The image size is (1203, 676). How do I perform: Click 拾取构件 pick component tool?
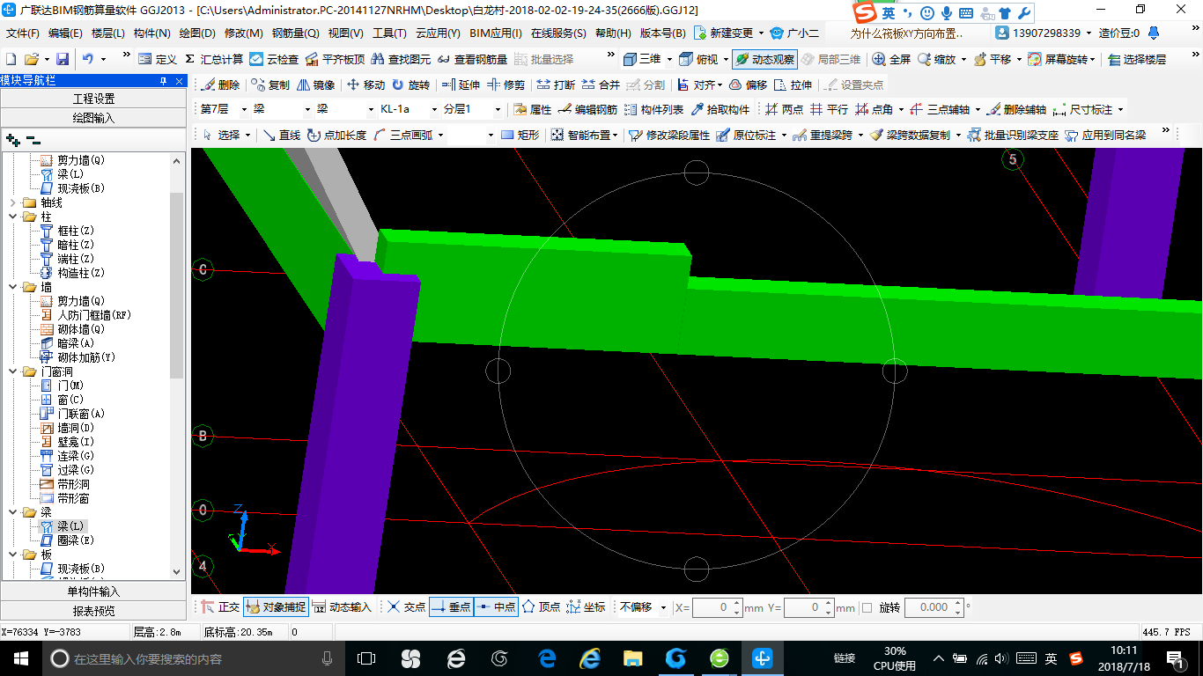pos(720,110)
